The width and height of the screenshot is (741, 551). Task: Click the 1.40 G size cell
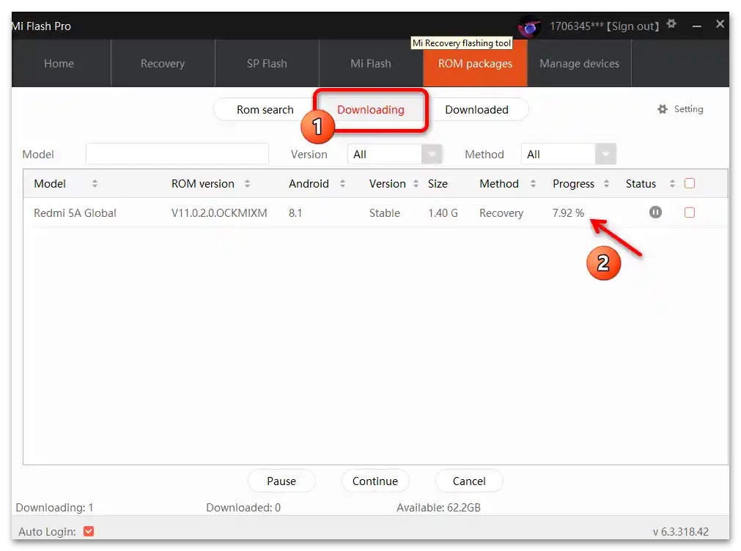pyautogui.click(x=443, y=213)
